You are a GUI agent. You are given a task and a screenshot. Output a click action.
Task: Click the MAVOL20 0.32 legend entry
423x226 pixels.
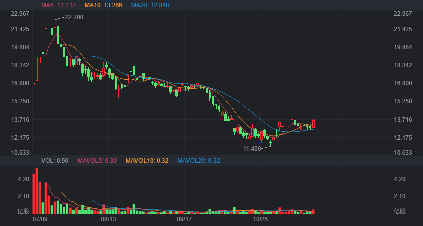pyautogui.click(x=198, y=161)
